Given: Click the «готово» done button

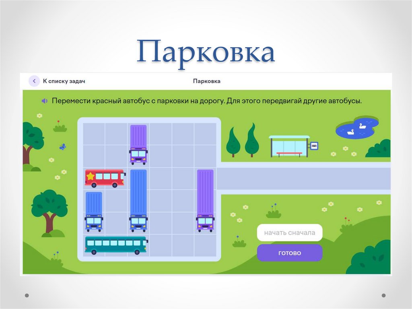Looking at the screenshot, I should (290, 253).
